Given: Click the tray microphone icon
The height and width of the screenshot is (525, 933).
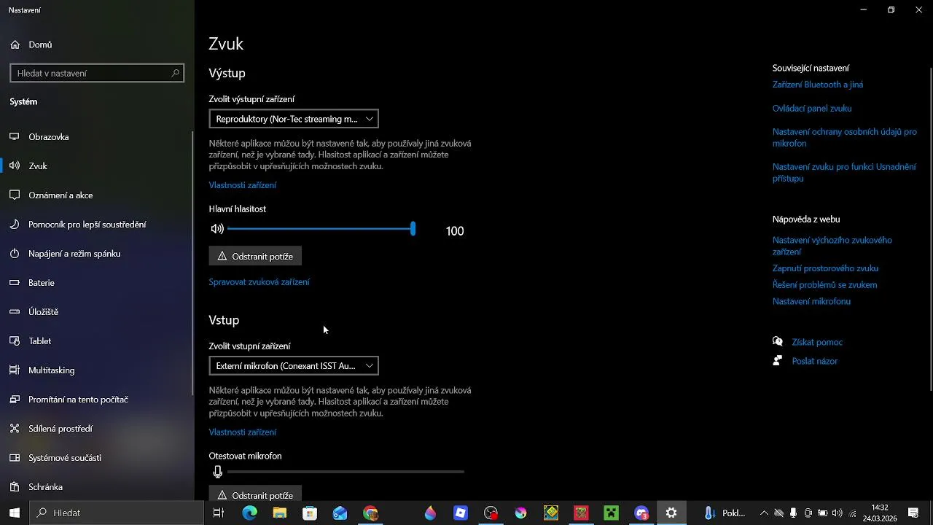Looking at the screenshot, I should (793, 513).
